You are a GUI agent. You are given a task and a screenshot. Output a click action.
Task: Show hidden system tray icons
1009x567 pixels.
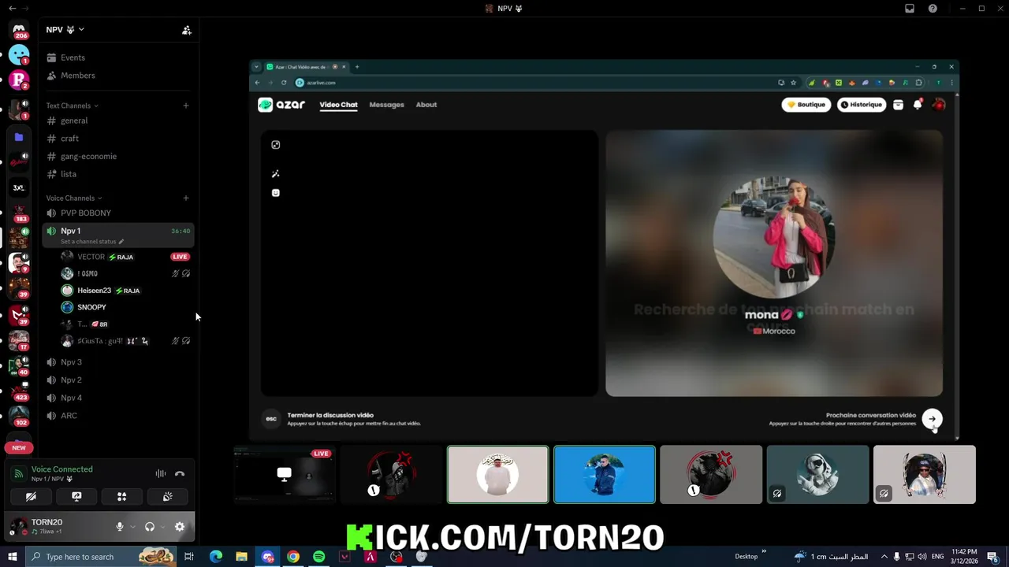pos(884,557)
